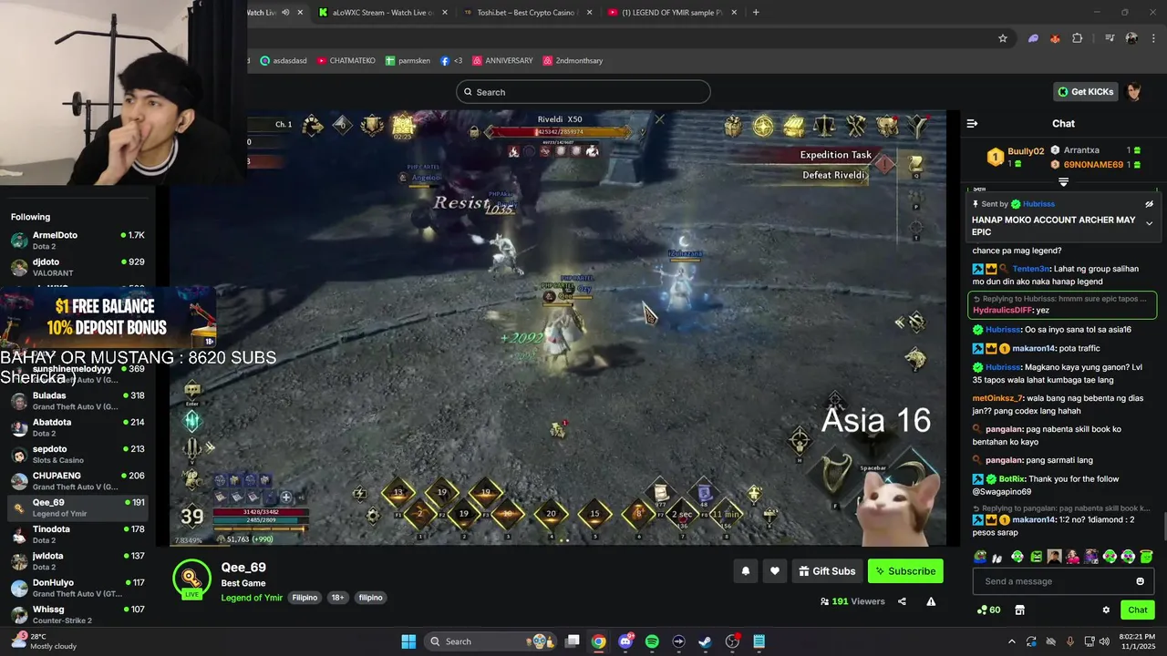1167x656 pixels.
Task: Subscribe to the Qee_69 channel
Action: click(x=905, y=571)
